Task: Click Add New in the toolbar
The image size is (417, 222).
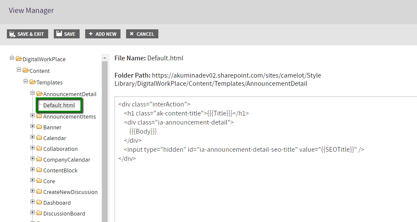Action: 102,34
